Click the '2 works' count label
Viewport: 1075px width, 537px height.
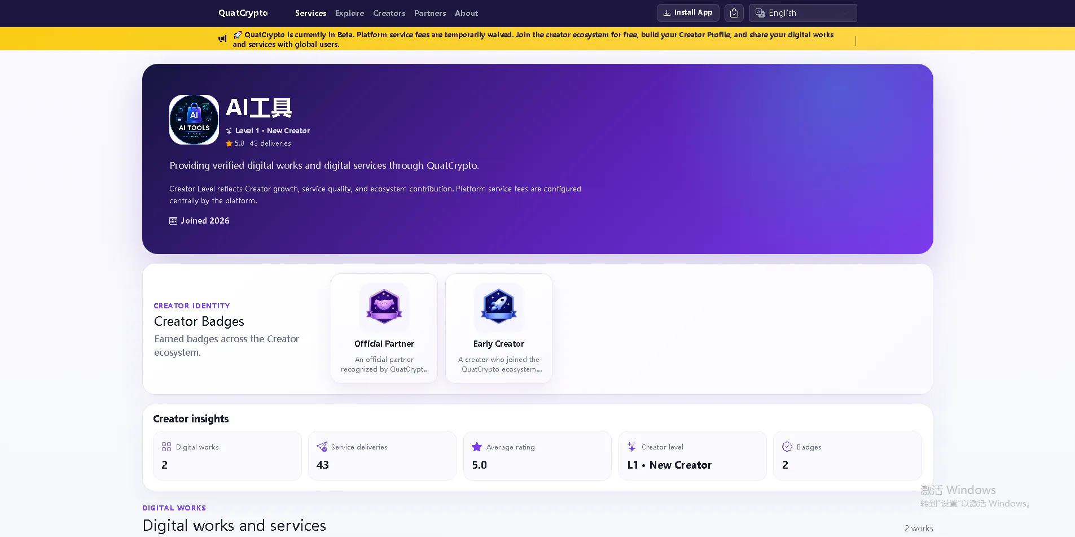[919, 529]
